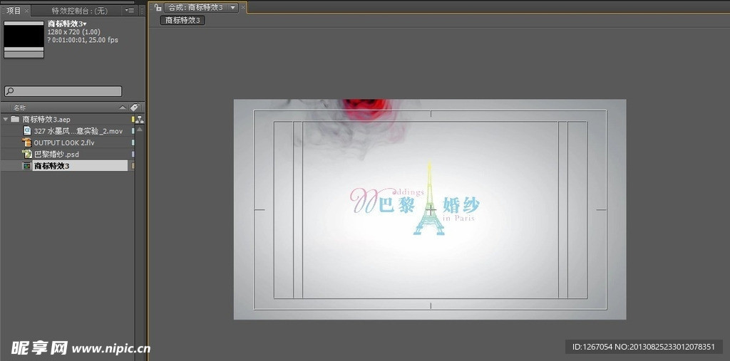Image resolution: width=730 pixels, height=361 pixels.
Task: Click the 327 水墨风 .mov file icon
Action: 27,131
